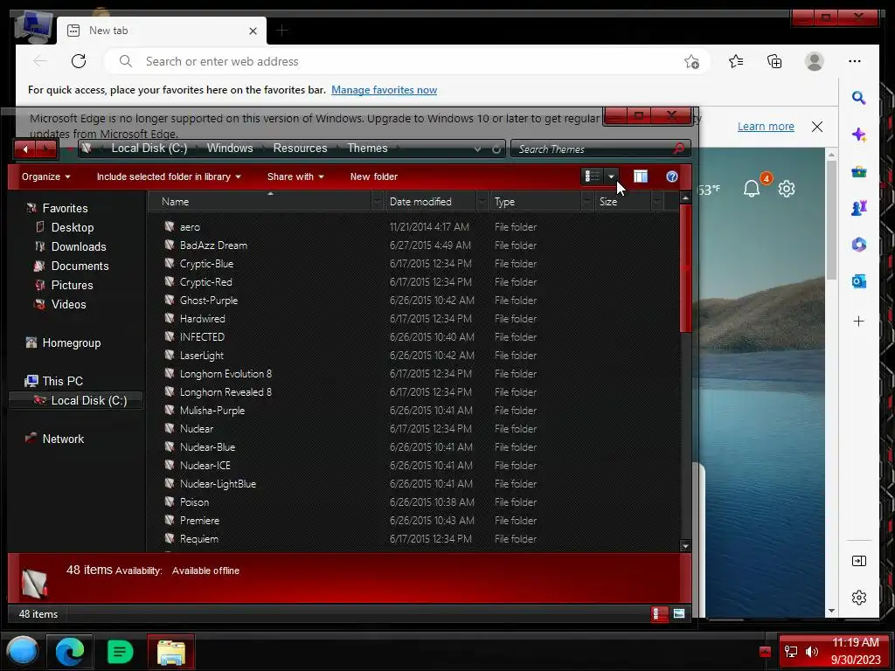The width and height of the screenshot is (895, 671).
Task: Open the games chess icon in Edge sidebar
Action: click(858, 208)
